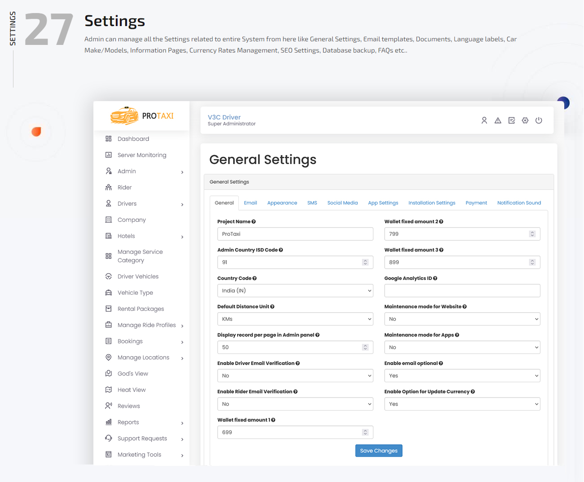Click the Marketing Tools icon
The height and width of the screenshot is (482, 584).
[109, 454]
